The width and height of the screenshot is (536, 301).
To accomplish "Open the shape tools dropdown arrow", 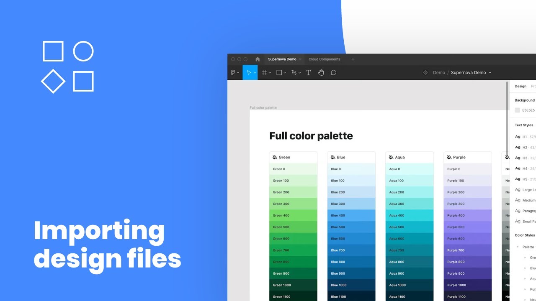I will [x=285, y=73].
